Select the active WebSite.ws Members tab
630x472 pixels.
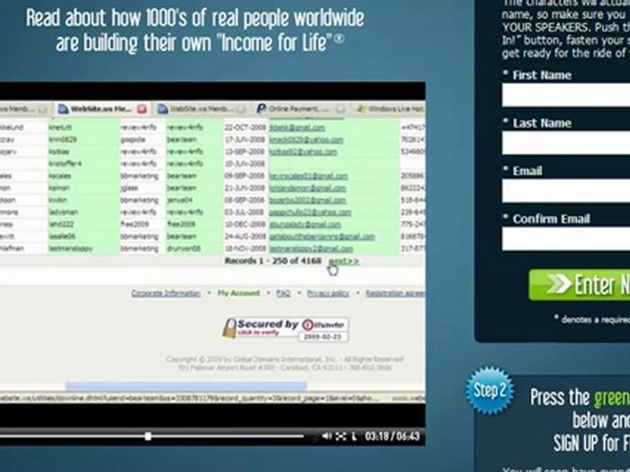[x=102, y=109]
